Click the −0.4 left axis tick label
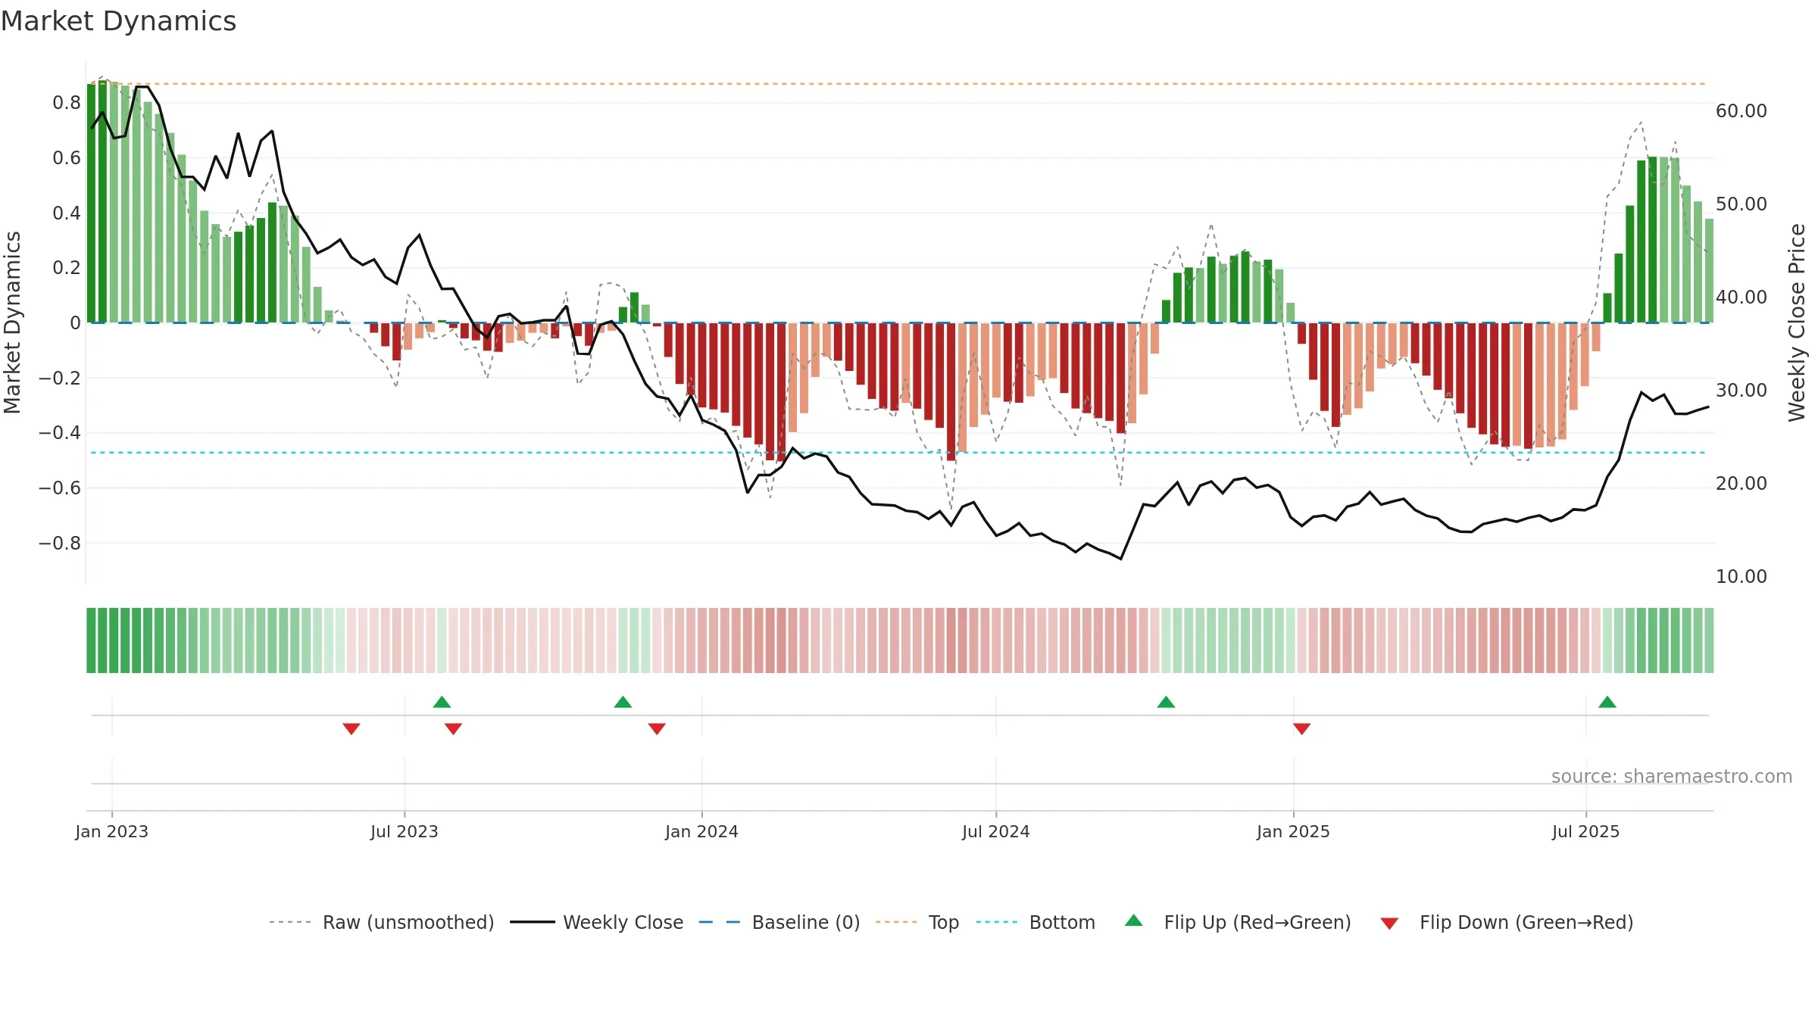 pos(60,433)
